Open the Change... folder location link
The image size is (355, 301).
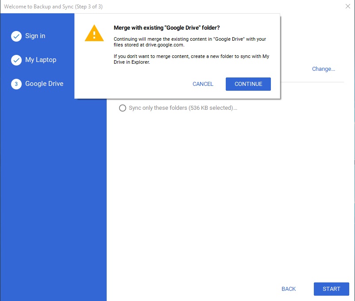(324, 69)
